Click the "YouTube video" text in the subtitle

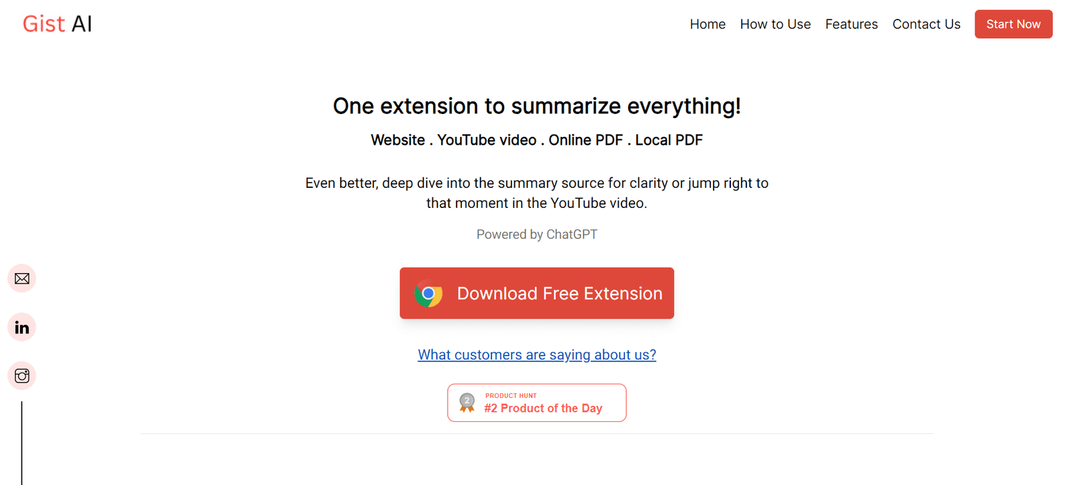(487, 140)
